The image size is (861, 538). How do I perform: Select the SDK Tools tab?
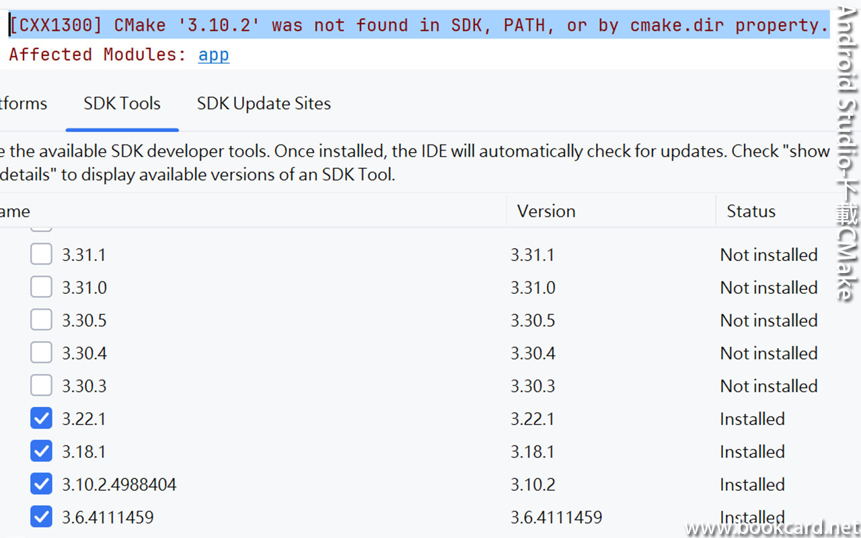click(122, 103)
